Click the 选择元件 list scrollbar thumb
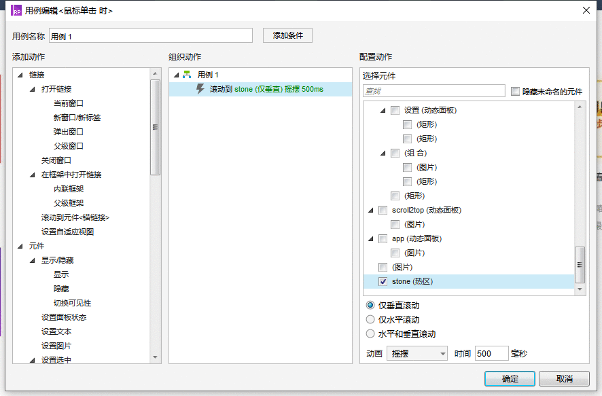This screenshot has width=602, height=396. click(580, 265)
